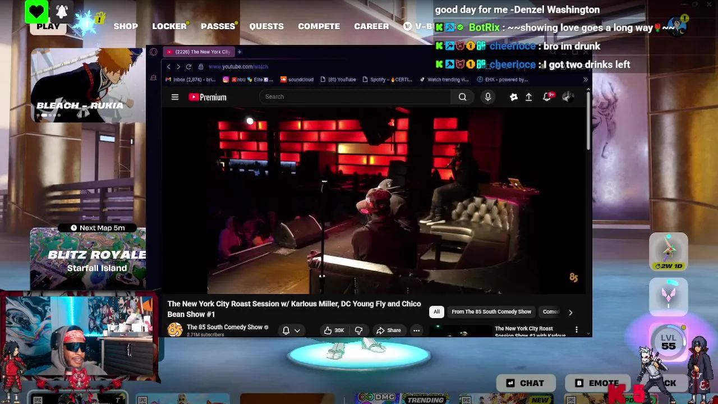Click the Share button under video

click(x=389, y=330)
